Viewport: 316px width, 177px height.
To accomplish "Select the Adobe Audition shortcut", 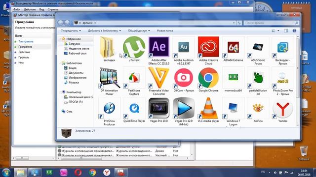I will click(x=184, y=51).
